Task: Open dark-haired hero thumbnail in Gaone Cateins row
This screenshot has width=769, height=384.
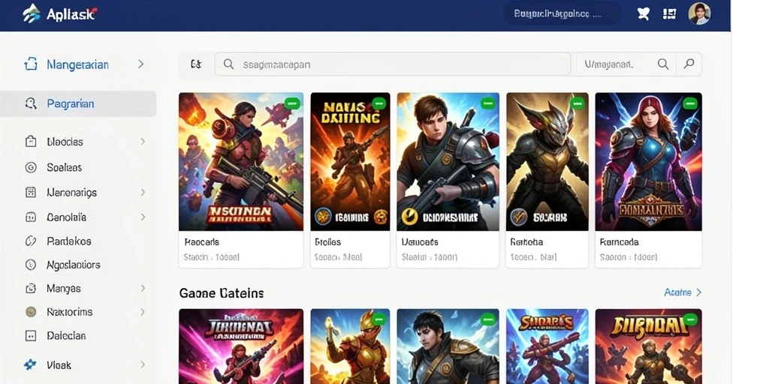Action: [448, 346]
